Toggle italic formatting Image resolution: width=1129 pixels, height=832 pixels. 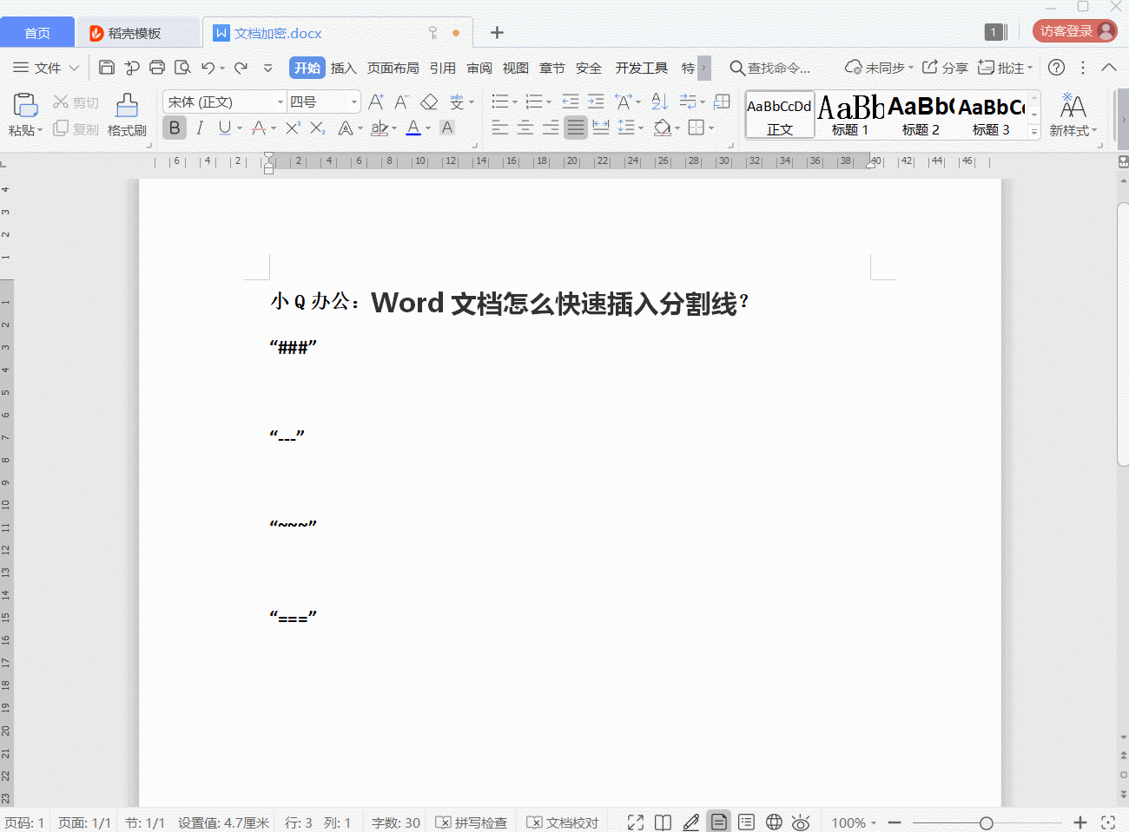[x=200, y=128]
